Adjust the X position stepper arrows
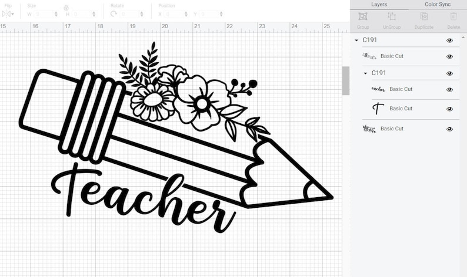The width and height of the screenshot is (467, 277). tap(186, 14)
